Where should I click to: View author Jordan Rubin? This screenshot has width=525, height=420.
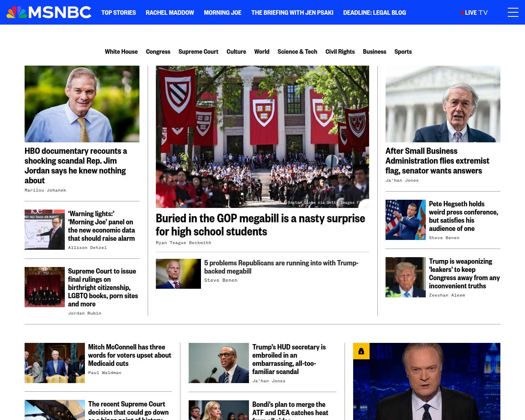(x=84, y=313)
